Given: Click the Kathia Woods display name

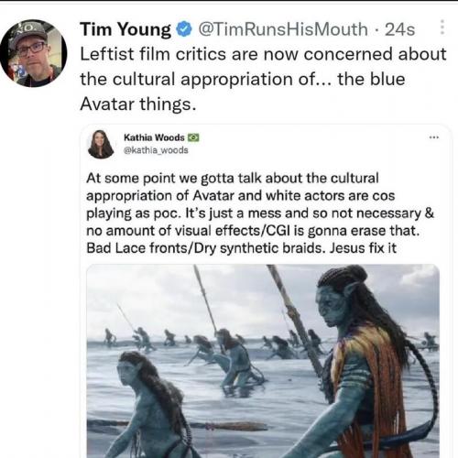Looking at the screenshot, I should click(154, 137).
